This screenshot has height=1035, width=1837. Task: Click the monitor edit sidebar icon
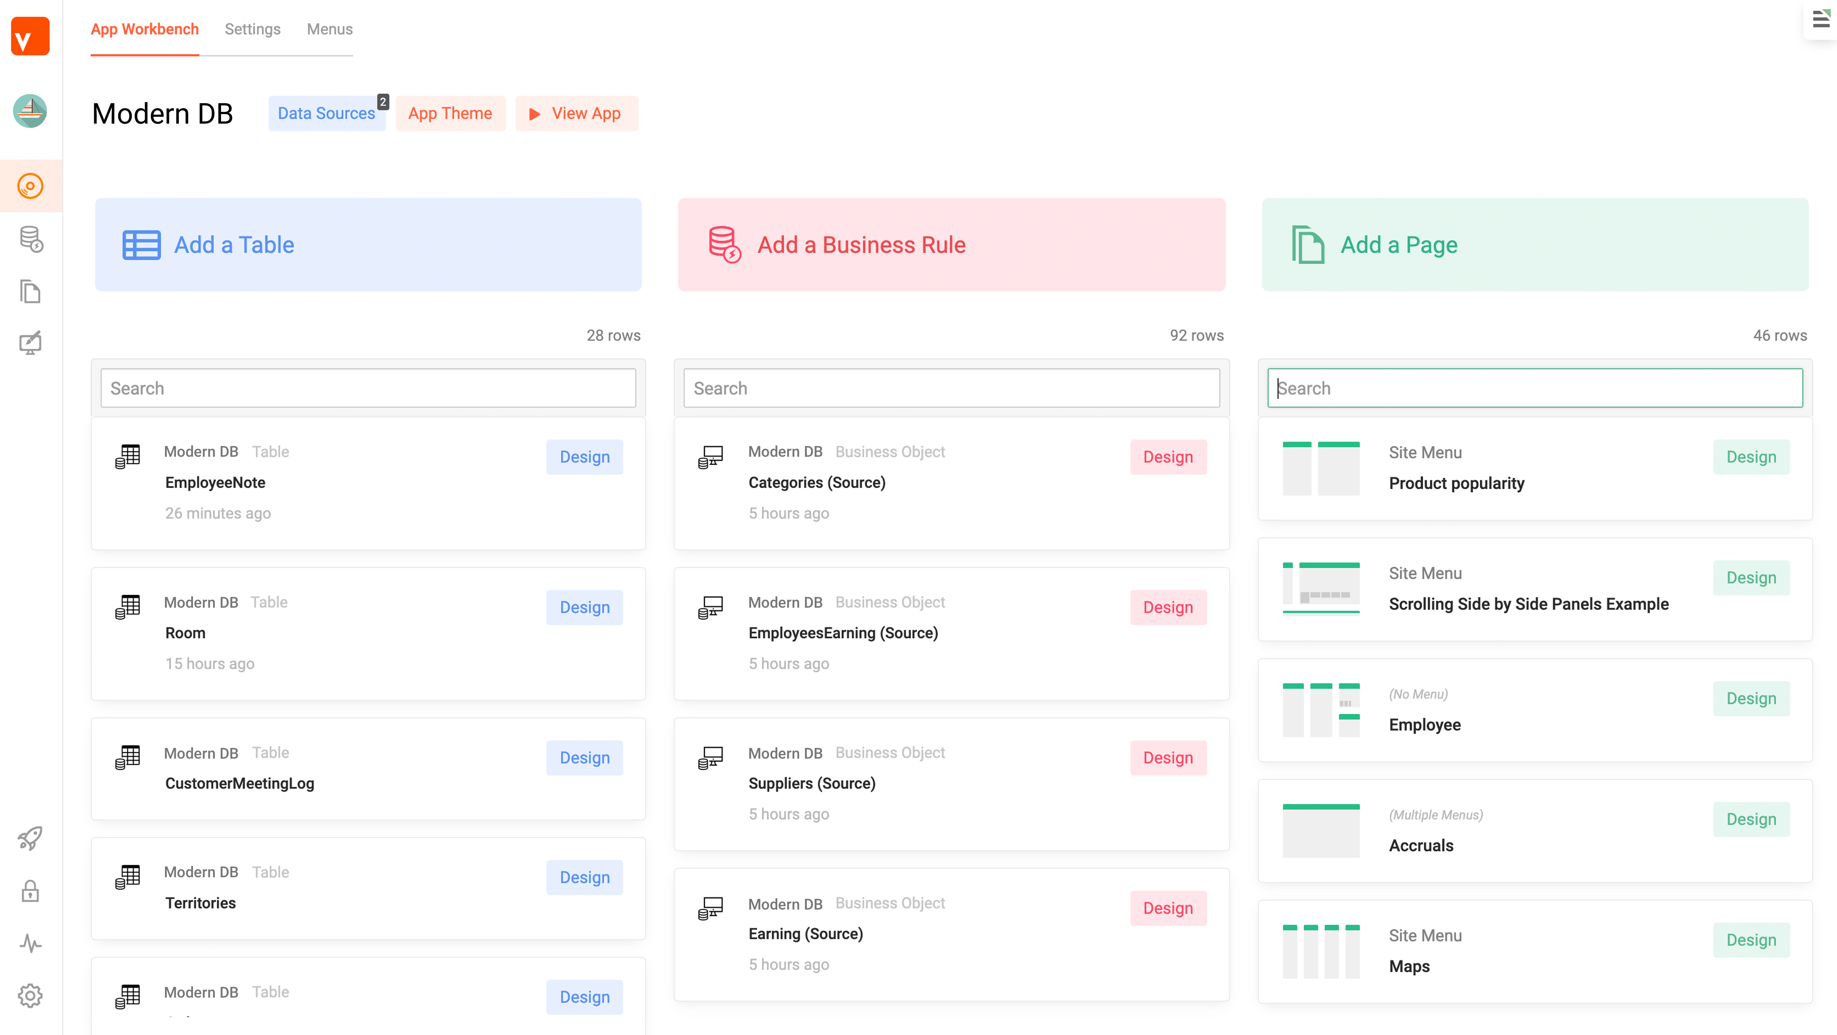tap(30, 343)
